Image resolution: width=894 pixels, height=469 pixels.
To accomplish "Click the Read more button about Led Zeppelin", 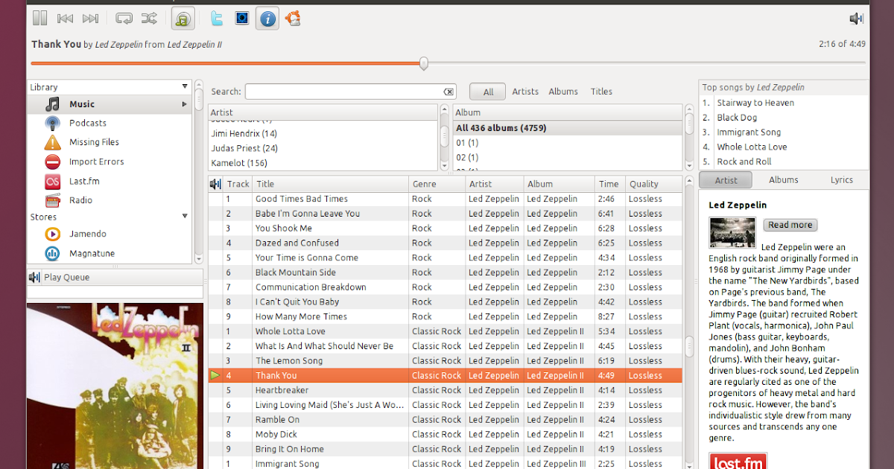I will coord(792,225).
